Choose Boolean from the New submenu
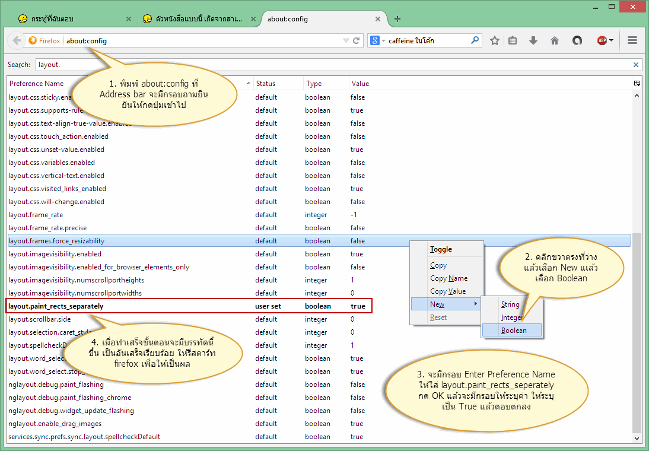Image resolution: width=649 pixels, height=451 pixels. 513,331
